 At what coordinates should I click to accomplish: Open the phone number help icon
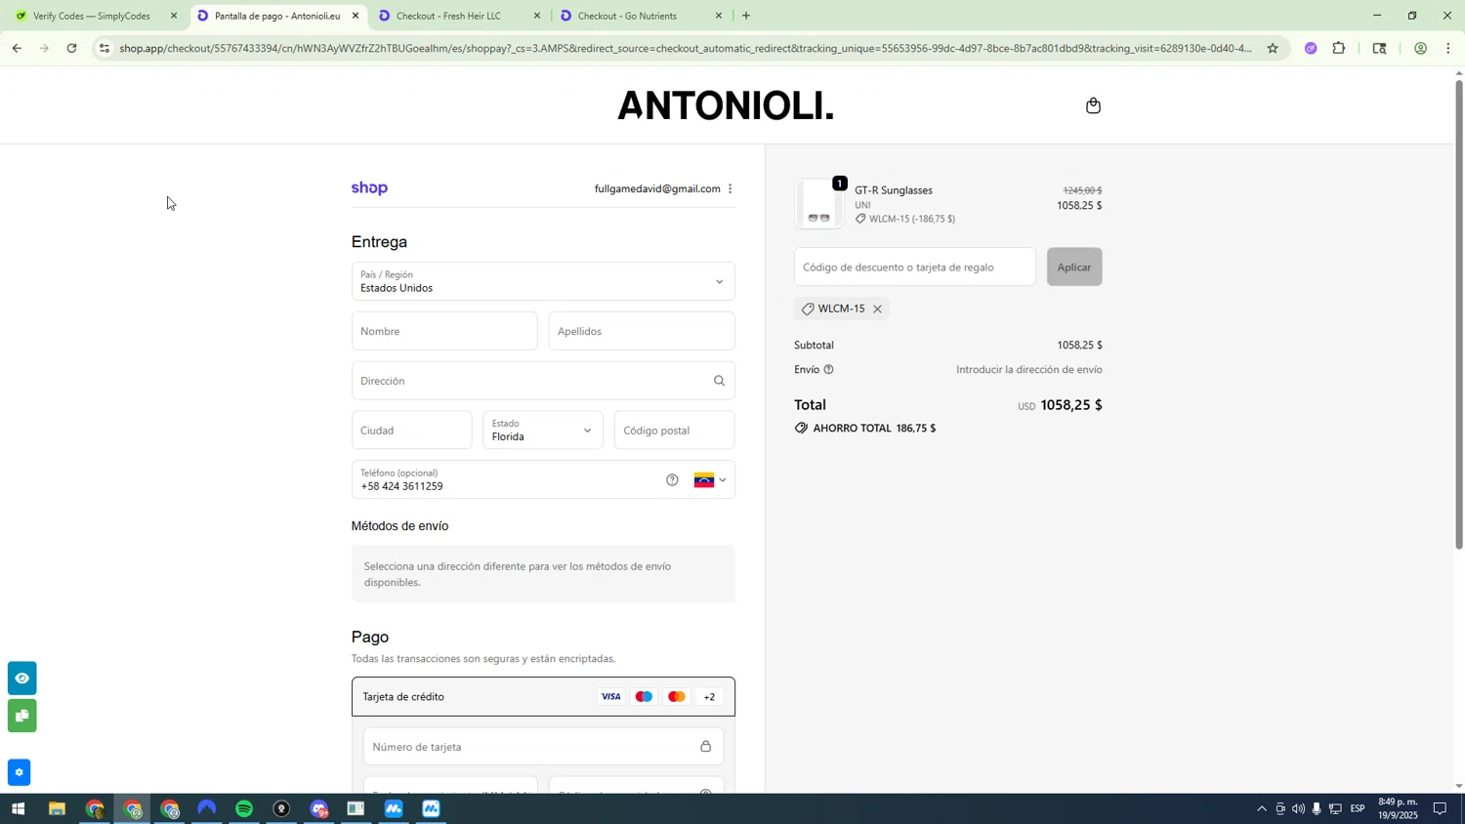click(672, 480)
